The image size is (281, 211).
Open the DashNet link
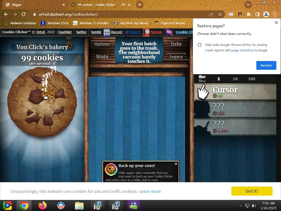[x=65, y=32]
